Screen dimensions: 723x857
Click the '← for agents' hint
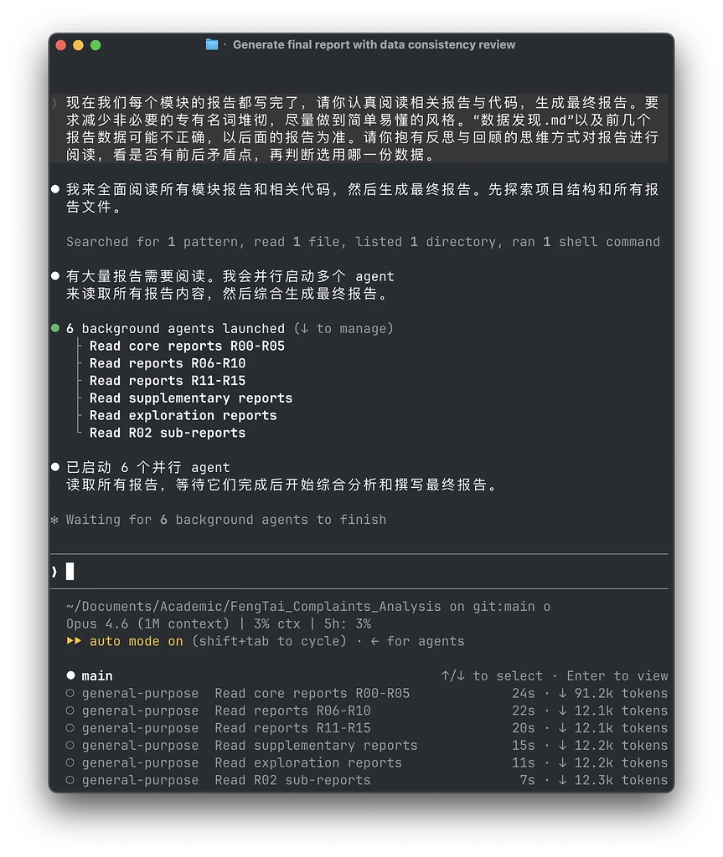pos(417,641)
